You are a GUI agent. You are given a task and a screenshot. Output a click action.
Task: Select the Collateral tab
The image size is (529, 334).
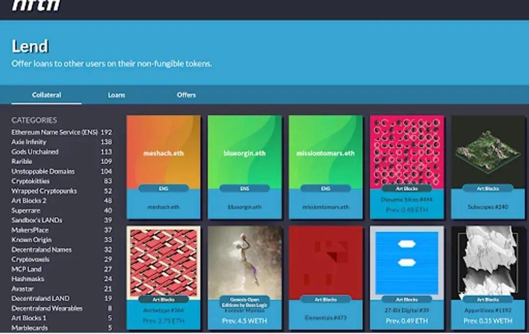pyautogui.click(x=47, y=95)
